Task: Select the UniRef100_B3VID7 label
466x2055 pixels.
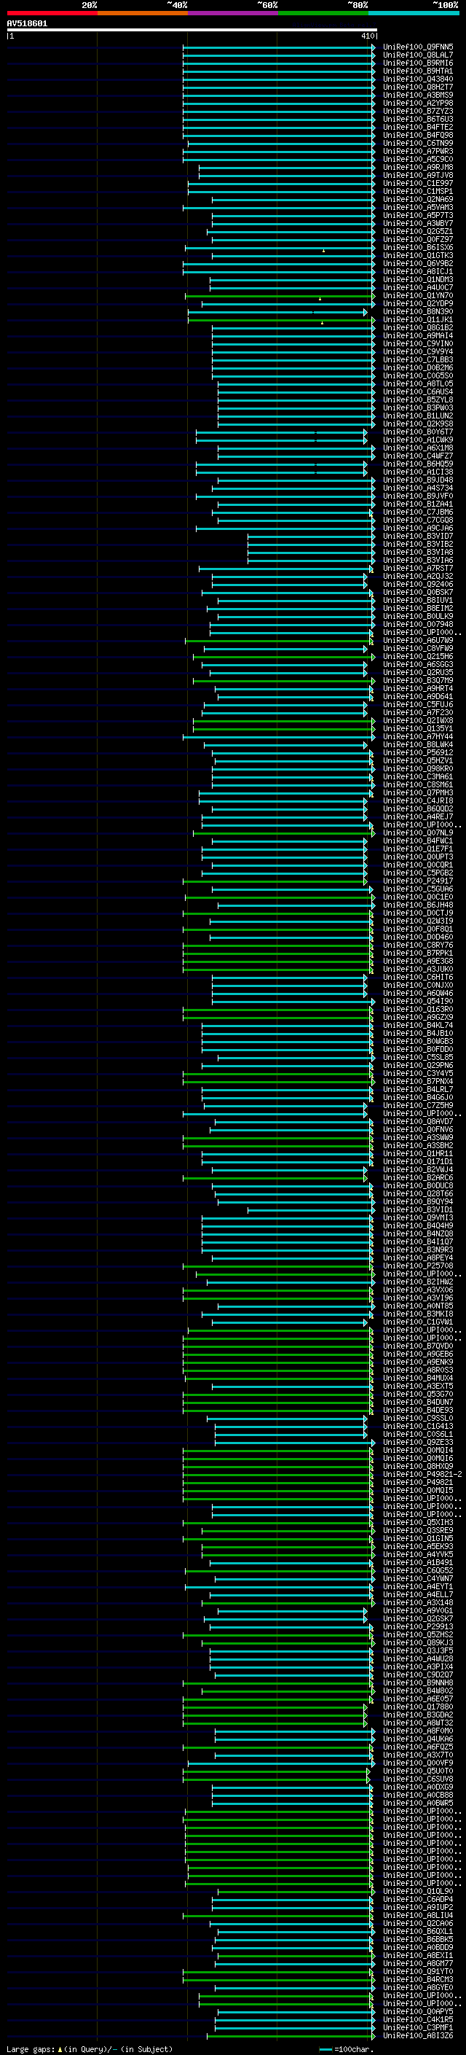Action: point(418,536)
